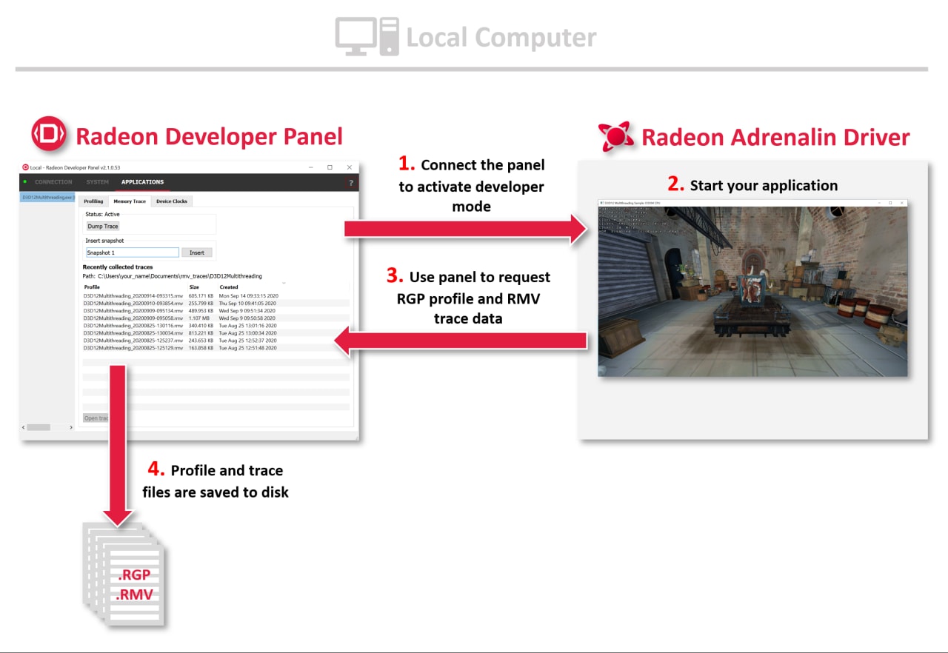
Task: Select the Memory Trace tab
Action: point(130,201)
